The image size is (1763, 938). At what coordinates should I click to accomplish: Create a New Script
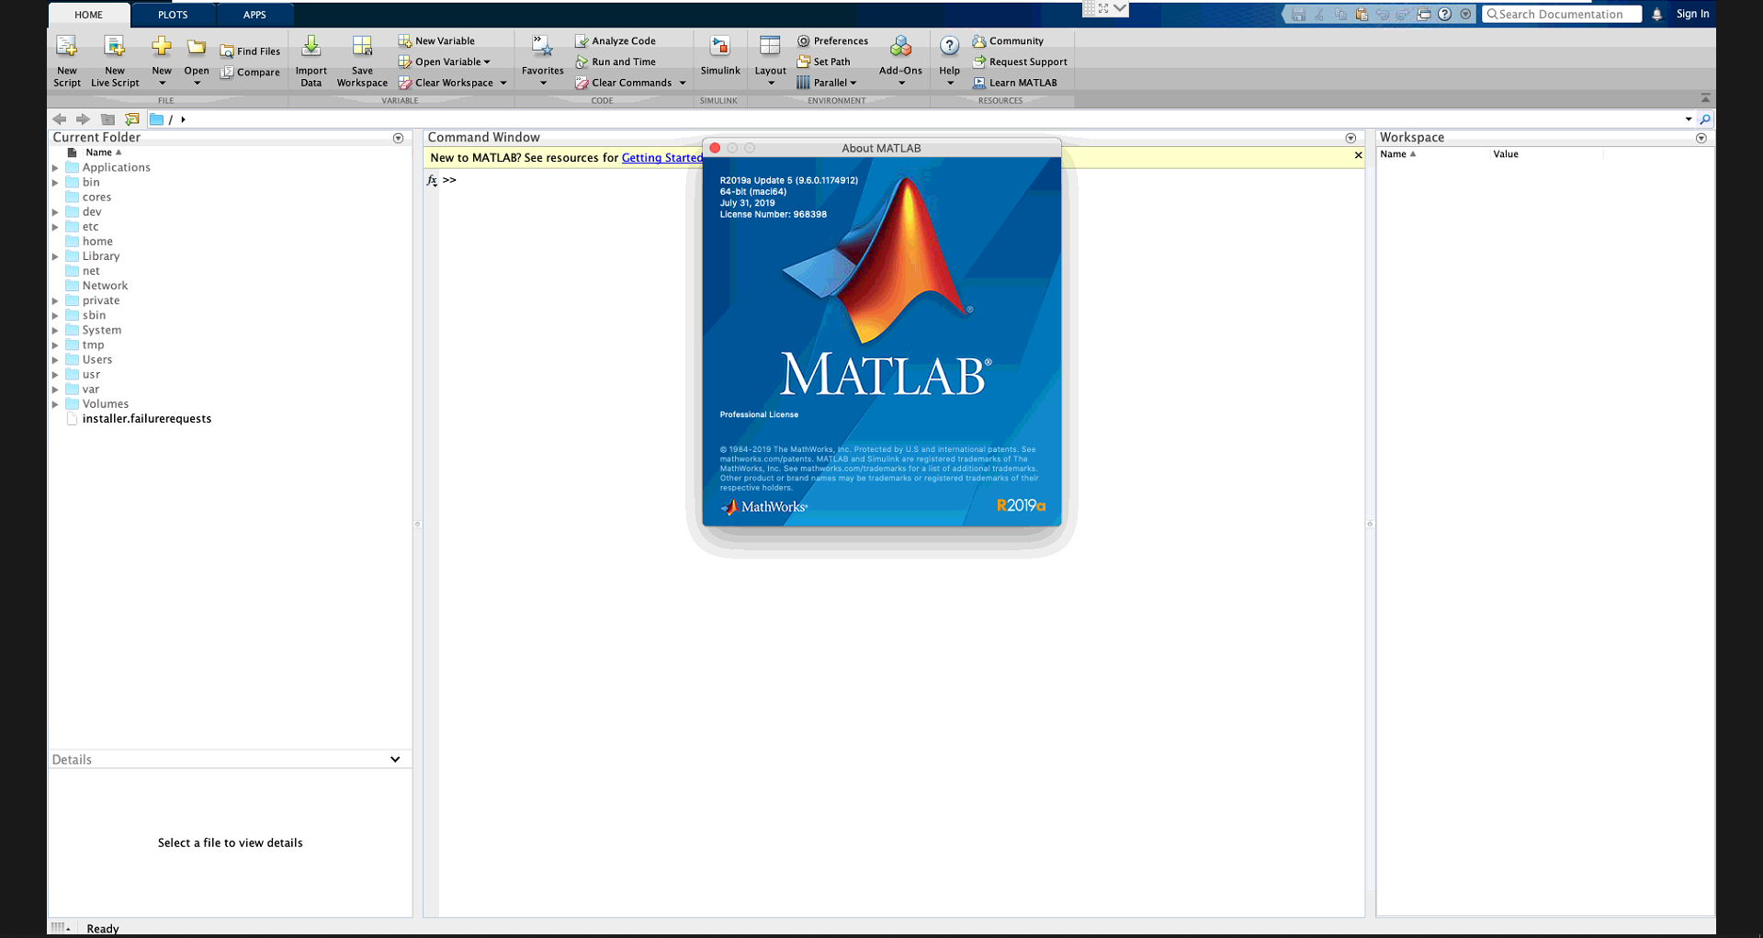click(x=67, y=61)
